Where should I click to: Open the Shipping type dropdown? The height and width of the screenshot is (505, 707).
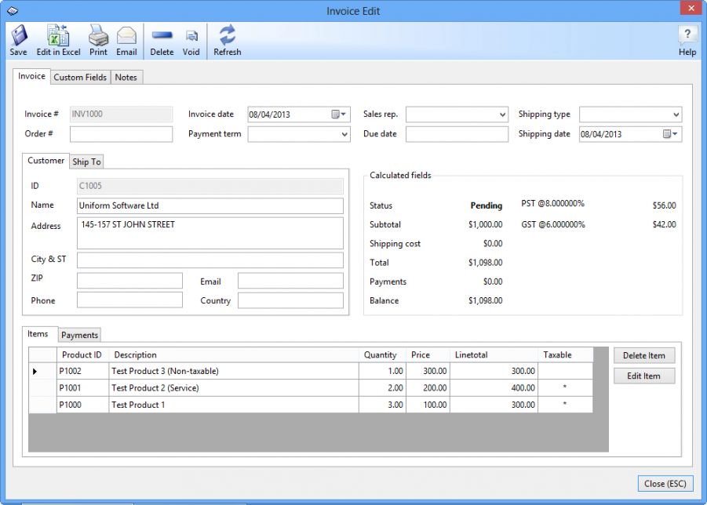pos(676,115)
